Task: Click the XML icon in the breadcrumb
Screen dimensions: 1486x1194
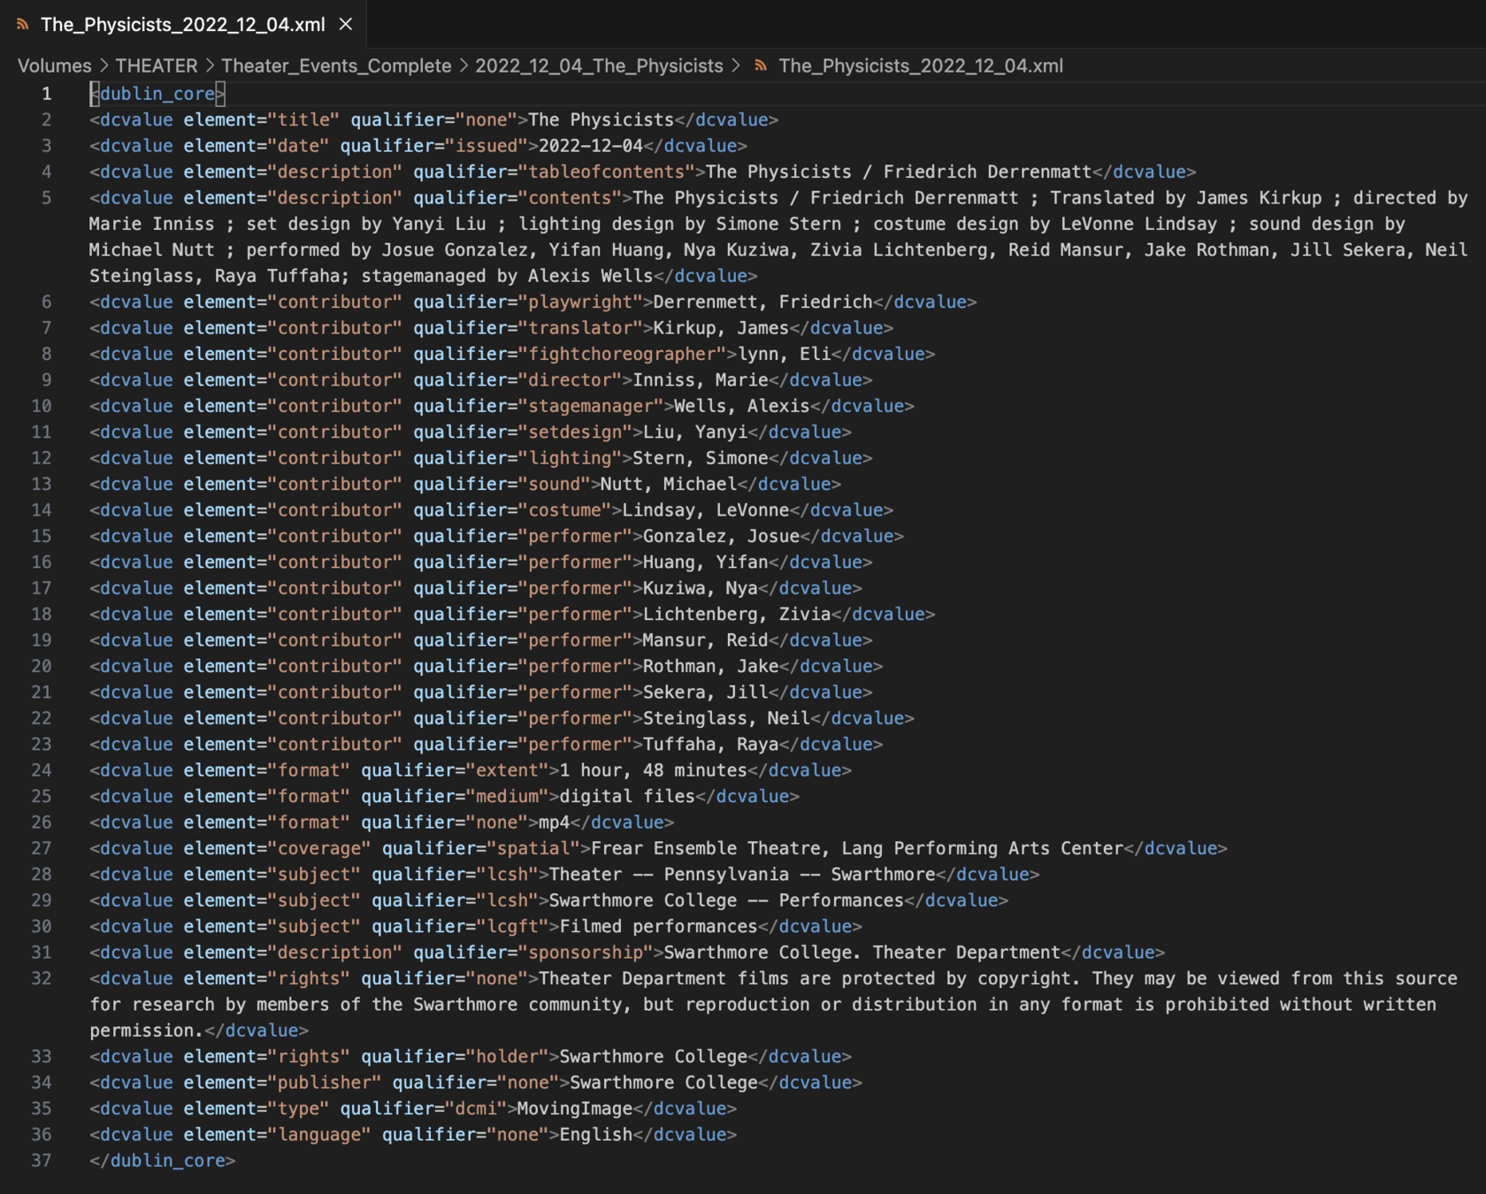Action: 761,65
